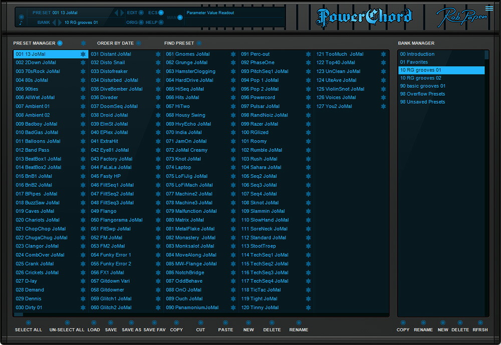Go to previous preset with left arrow

(116, 13)
